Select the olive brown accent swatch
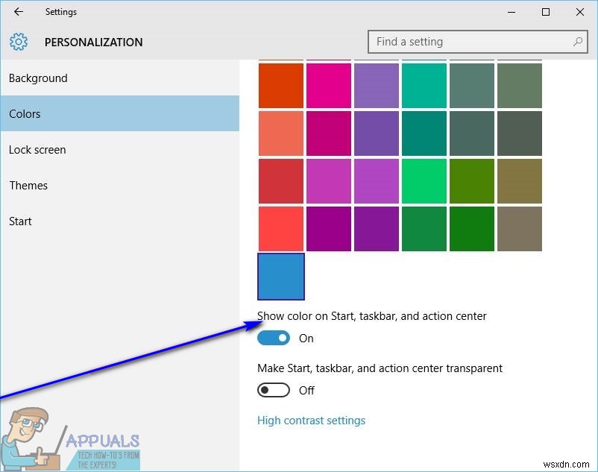This screenshot has height=472, width=598. pyautogui.click(x=520, y=181)
